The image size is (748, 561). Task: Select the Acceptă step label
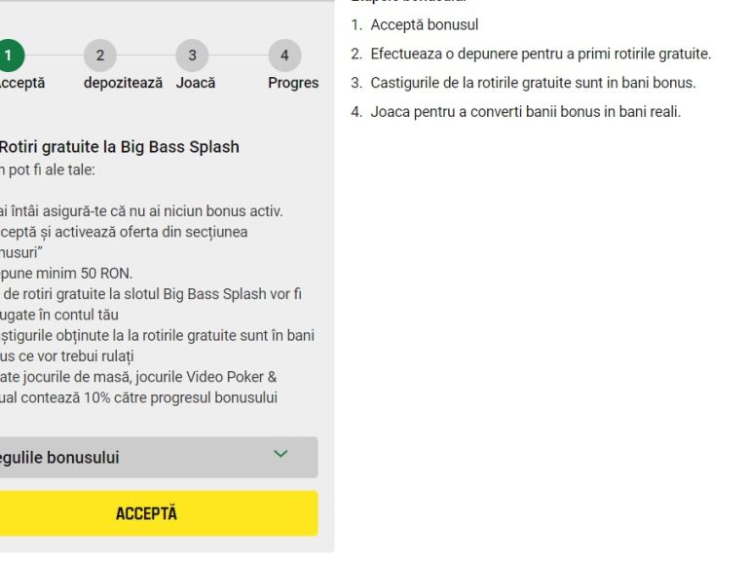tap(22, 83)
